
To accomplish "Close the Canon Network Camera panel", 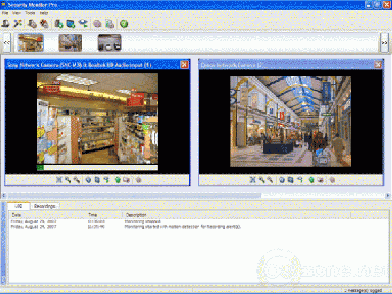I will tap(378, 65).
